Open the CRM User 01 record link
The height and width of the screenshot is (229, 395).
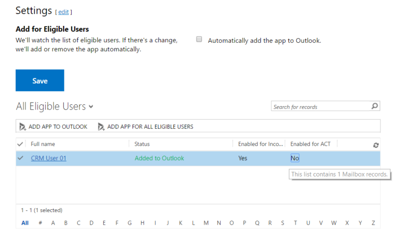49,158
